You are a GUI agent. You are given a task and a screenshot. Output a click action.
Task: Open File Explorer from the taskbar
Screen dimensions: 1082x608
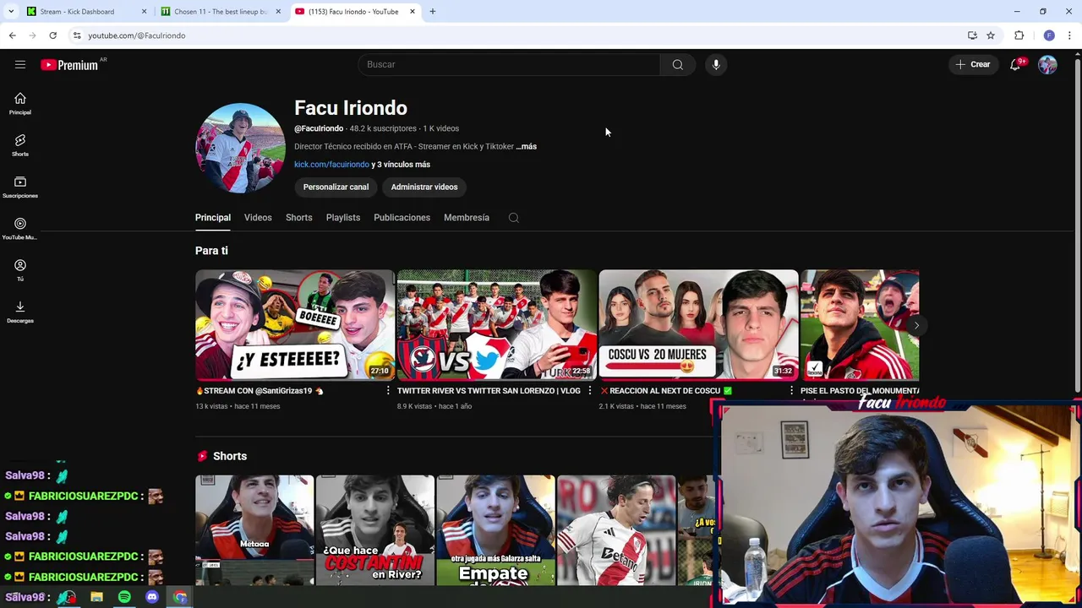click(96, 597)
